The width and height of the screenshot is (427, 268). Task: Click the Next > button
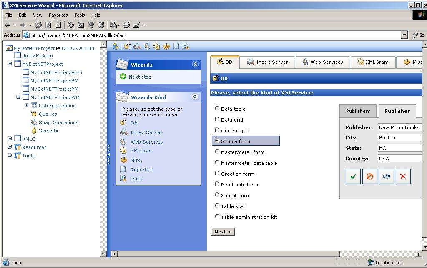click(x=223, y=232)
